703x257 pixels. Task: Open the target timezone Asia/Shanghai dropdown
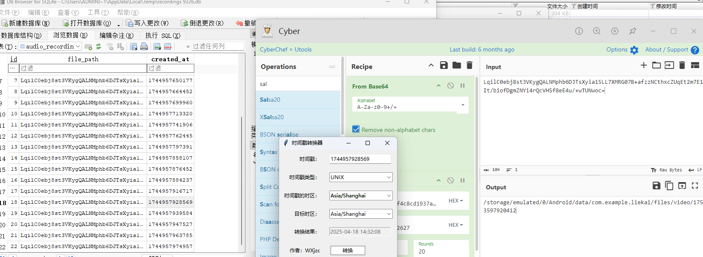[x=361, y=214]
